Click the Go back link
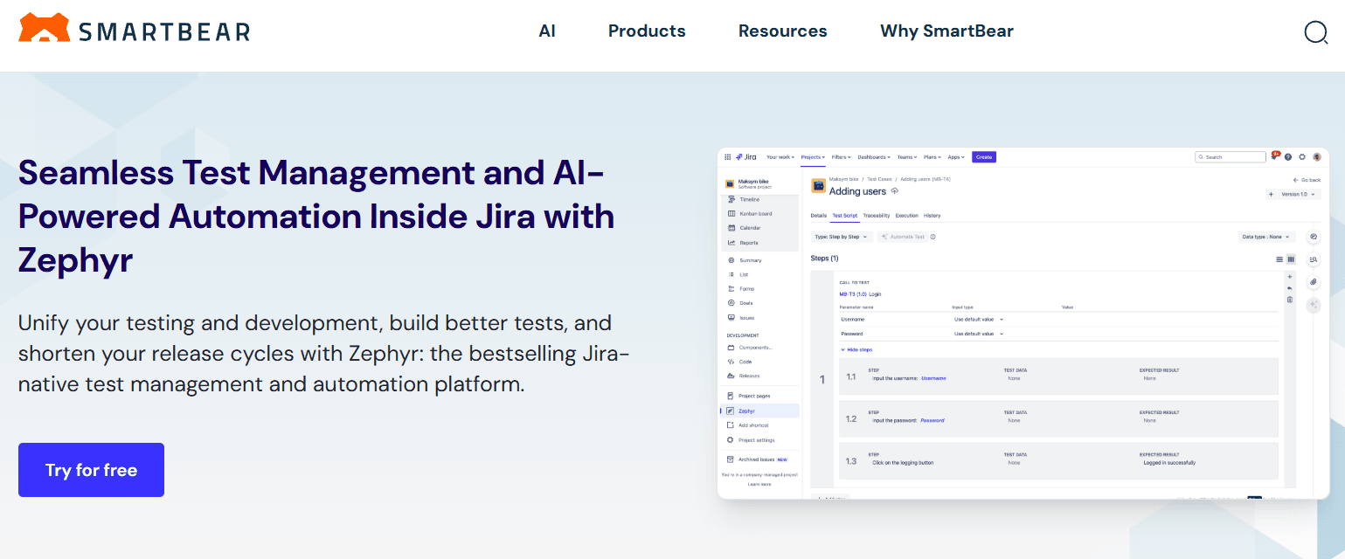Viewport: 1345px width, 559px height. [1307, 180]
